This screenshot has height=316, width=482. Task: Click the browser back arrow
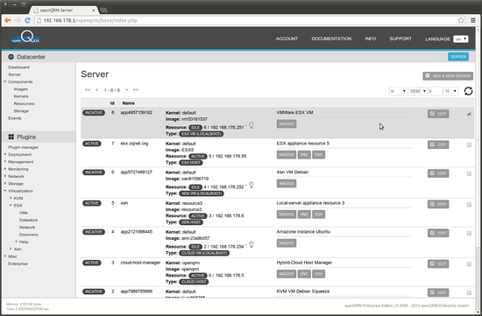[x=8, y=20]
